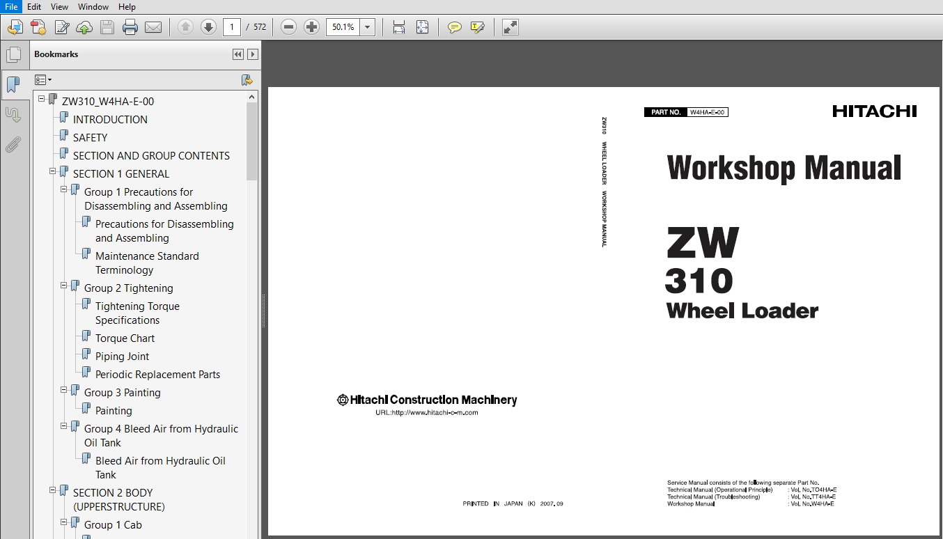Open Tightening Torque Specifications bookmark
The image size is (943, 539).
pos(137,313)
